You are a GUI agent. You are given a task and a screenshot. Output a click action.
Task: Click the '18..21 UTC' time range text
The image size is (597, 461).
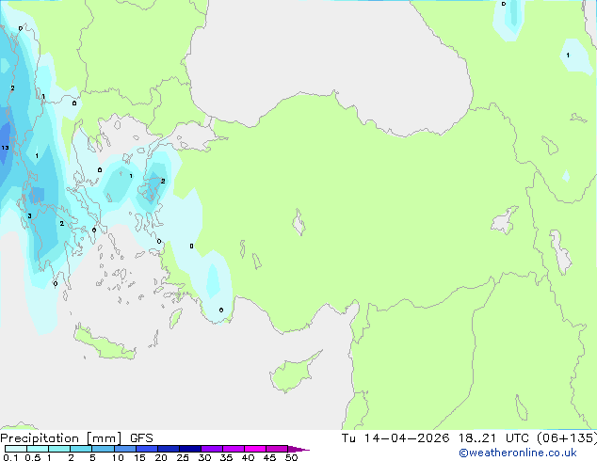(493, 438)
